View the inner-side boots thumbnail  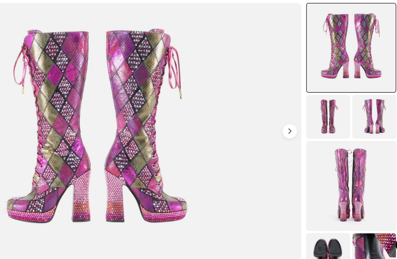coord(374,117)
